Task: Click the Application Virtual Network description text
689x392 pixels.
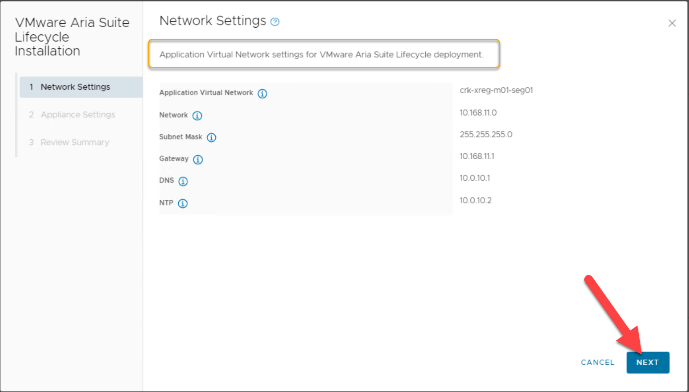Action: pyautogui.click(x=321, y=55)
